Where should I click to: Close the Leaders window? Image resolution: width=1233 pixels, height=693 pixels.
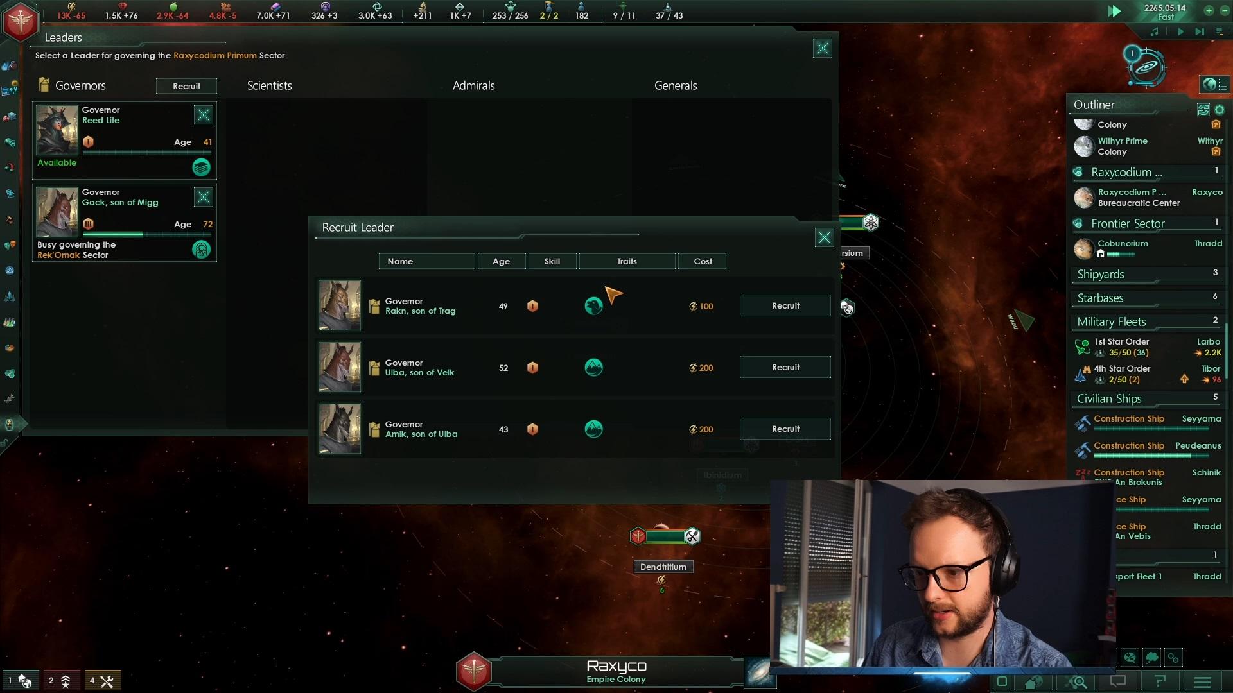tap(822, 48)
